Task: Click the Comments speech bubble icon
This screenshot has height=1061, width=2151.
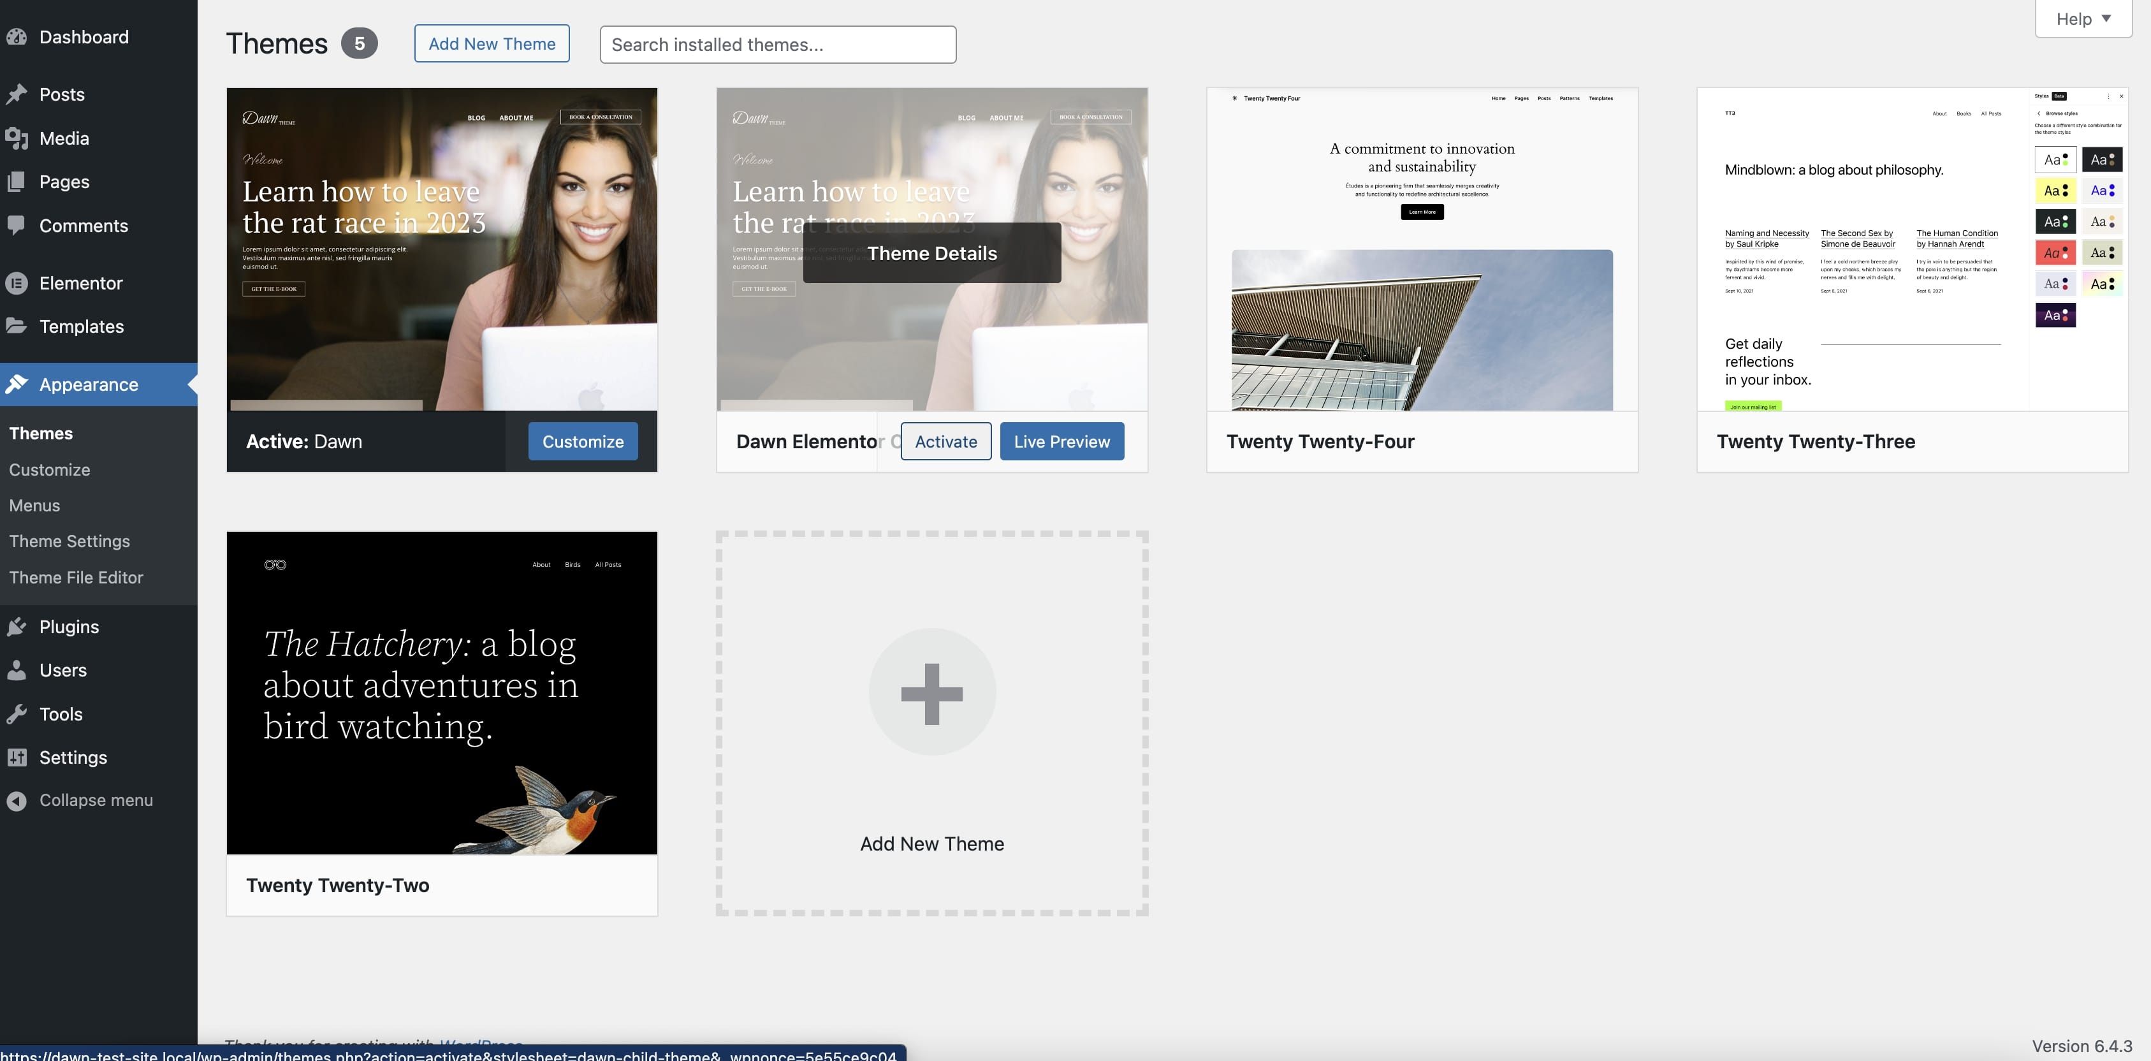Action: 17,226
